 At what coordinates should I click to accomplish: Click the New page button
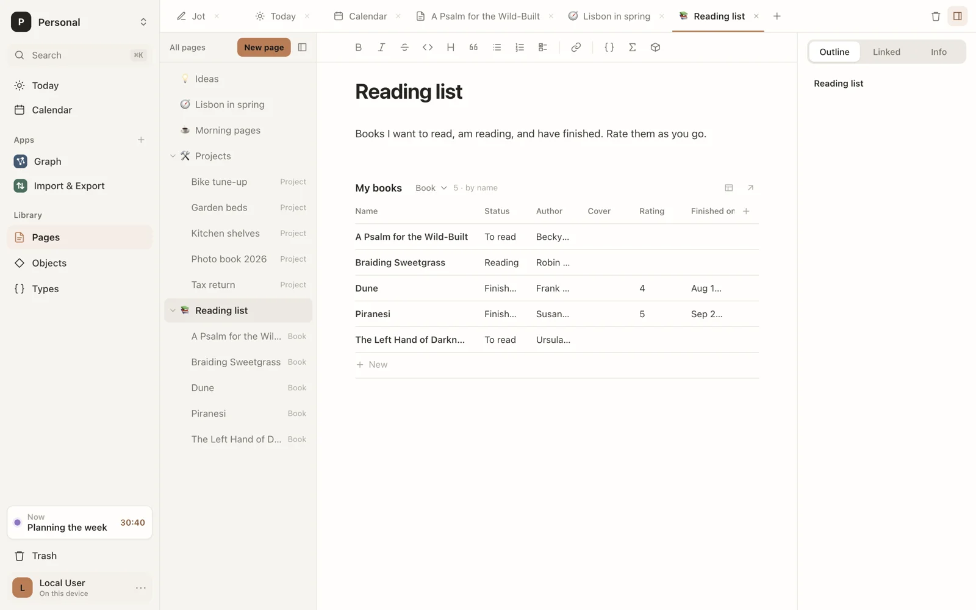point(264,47)
